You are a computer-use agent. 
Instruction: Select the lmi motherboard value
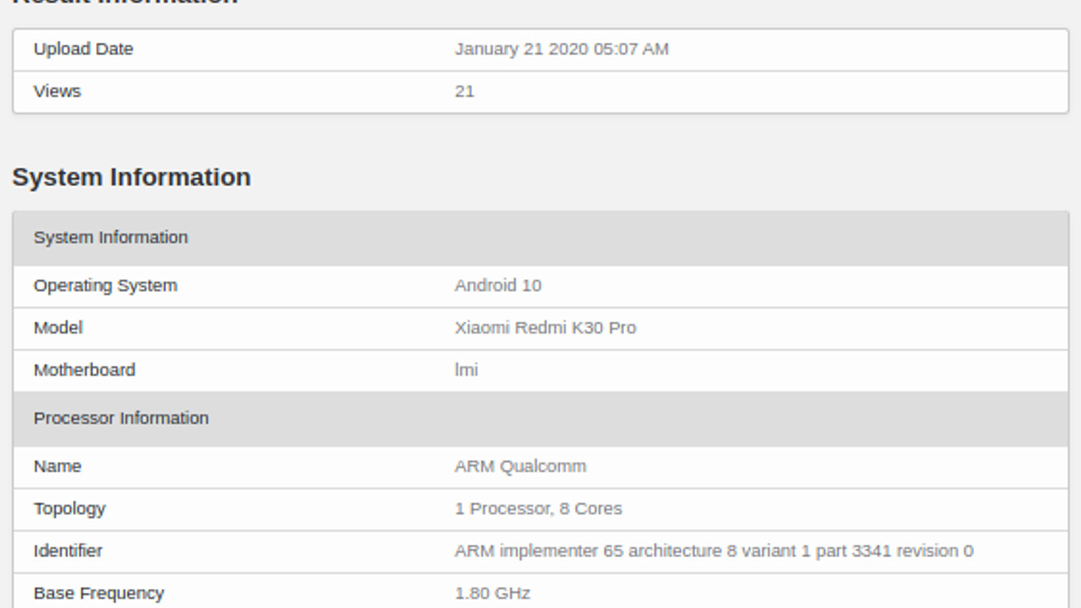[x=466, y=370]
